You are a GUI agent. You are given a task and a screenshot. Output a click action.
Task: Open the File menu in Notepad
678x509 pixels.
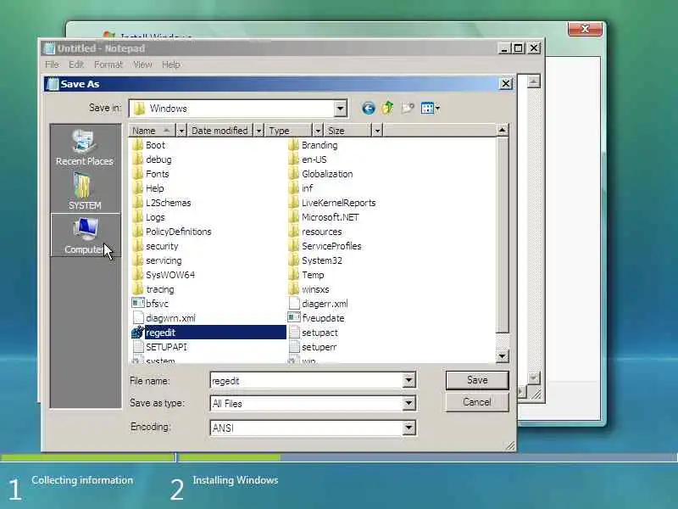click(52, 64)
